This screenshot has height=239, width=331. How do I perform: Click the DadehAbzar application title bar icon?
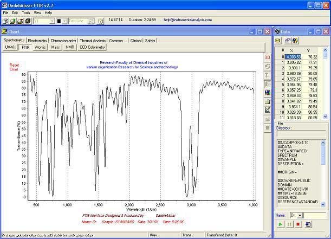4,5
